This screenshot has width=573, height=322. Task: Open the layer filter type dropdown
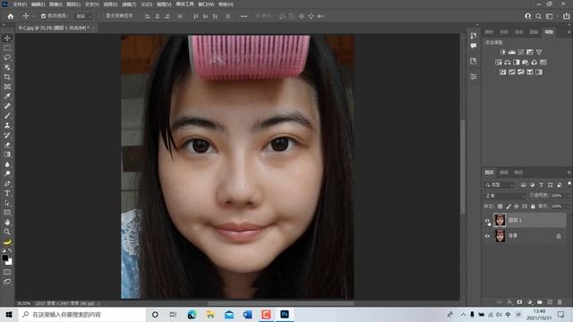500,185
